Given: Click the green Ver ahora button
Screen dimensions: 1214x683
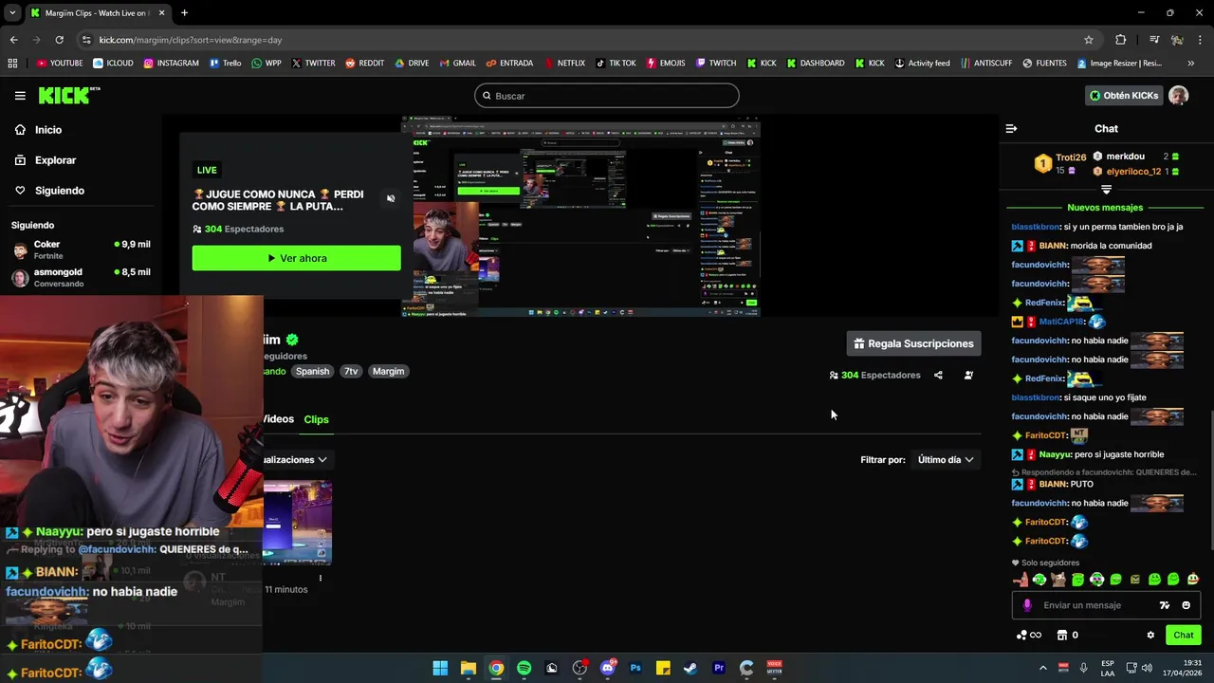Looking at the screenshot, I should coord(296,258).
